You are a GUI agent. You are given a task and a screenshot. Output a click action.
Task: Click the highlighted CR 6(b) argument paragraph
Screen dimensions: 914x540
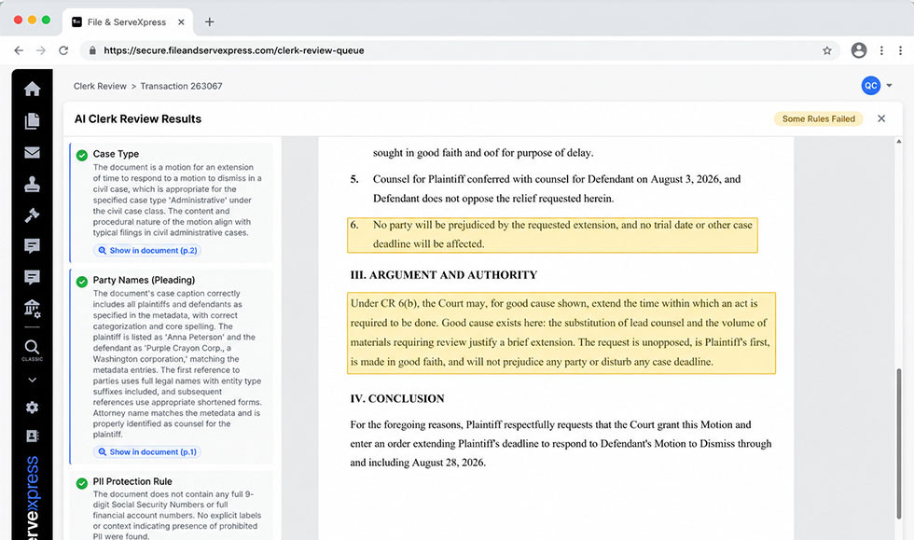click(561, 332)
